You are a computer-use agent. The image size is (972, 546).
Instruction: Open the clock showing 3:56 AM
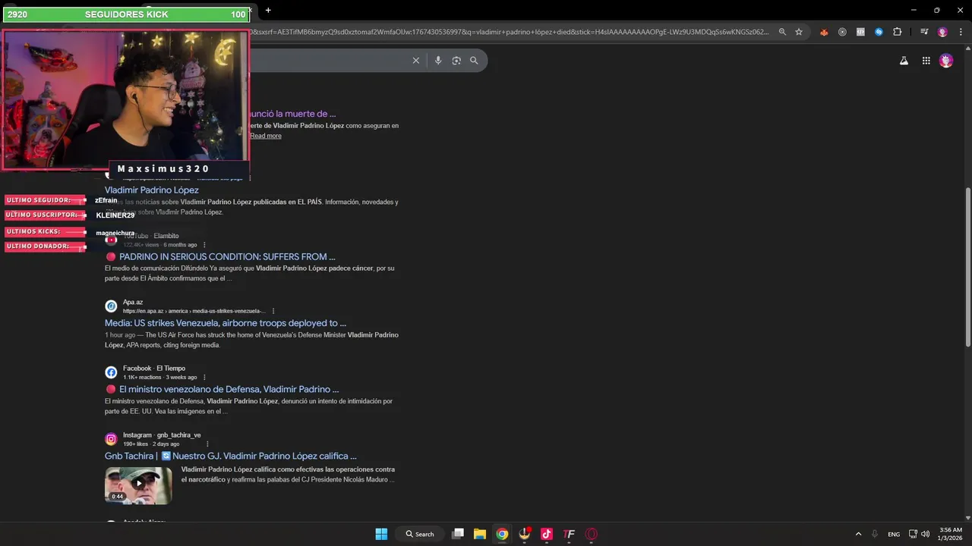951,534
